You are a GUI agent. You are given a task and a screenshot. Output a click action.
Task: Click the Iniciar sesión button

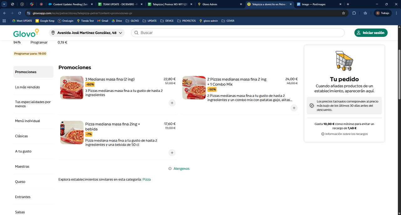pos(371,33)
